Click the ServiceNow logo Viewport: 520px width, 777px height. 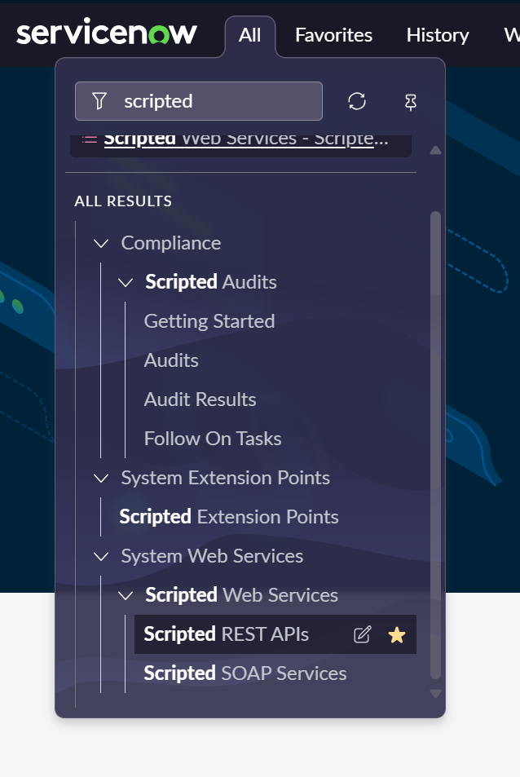tap(107, 33)
